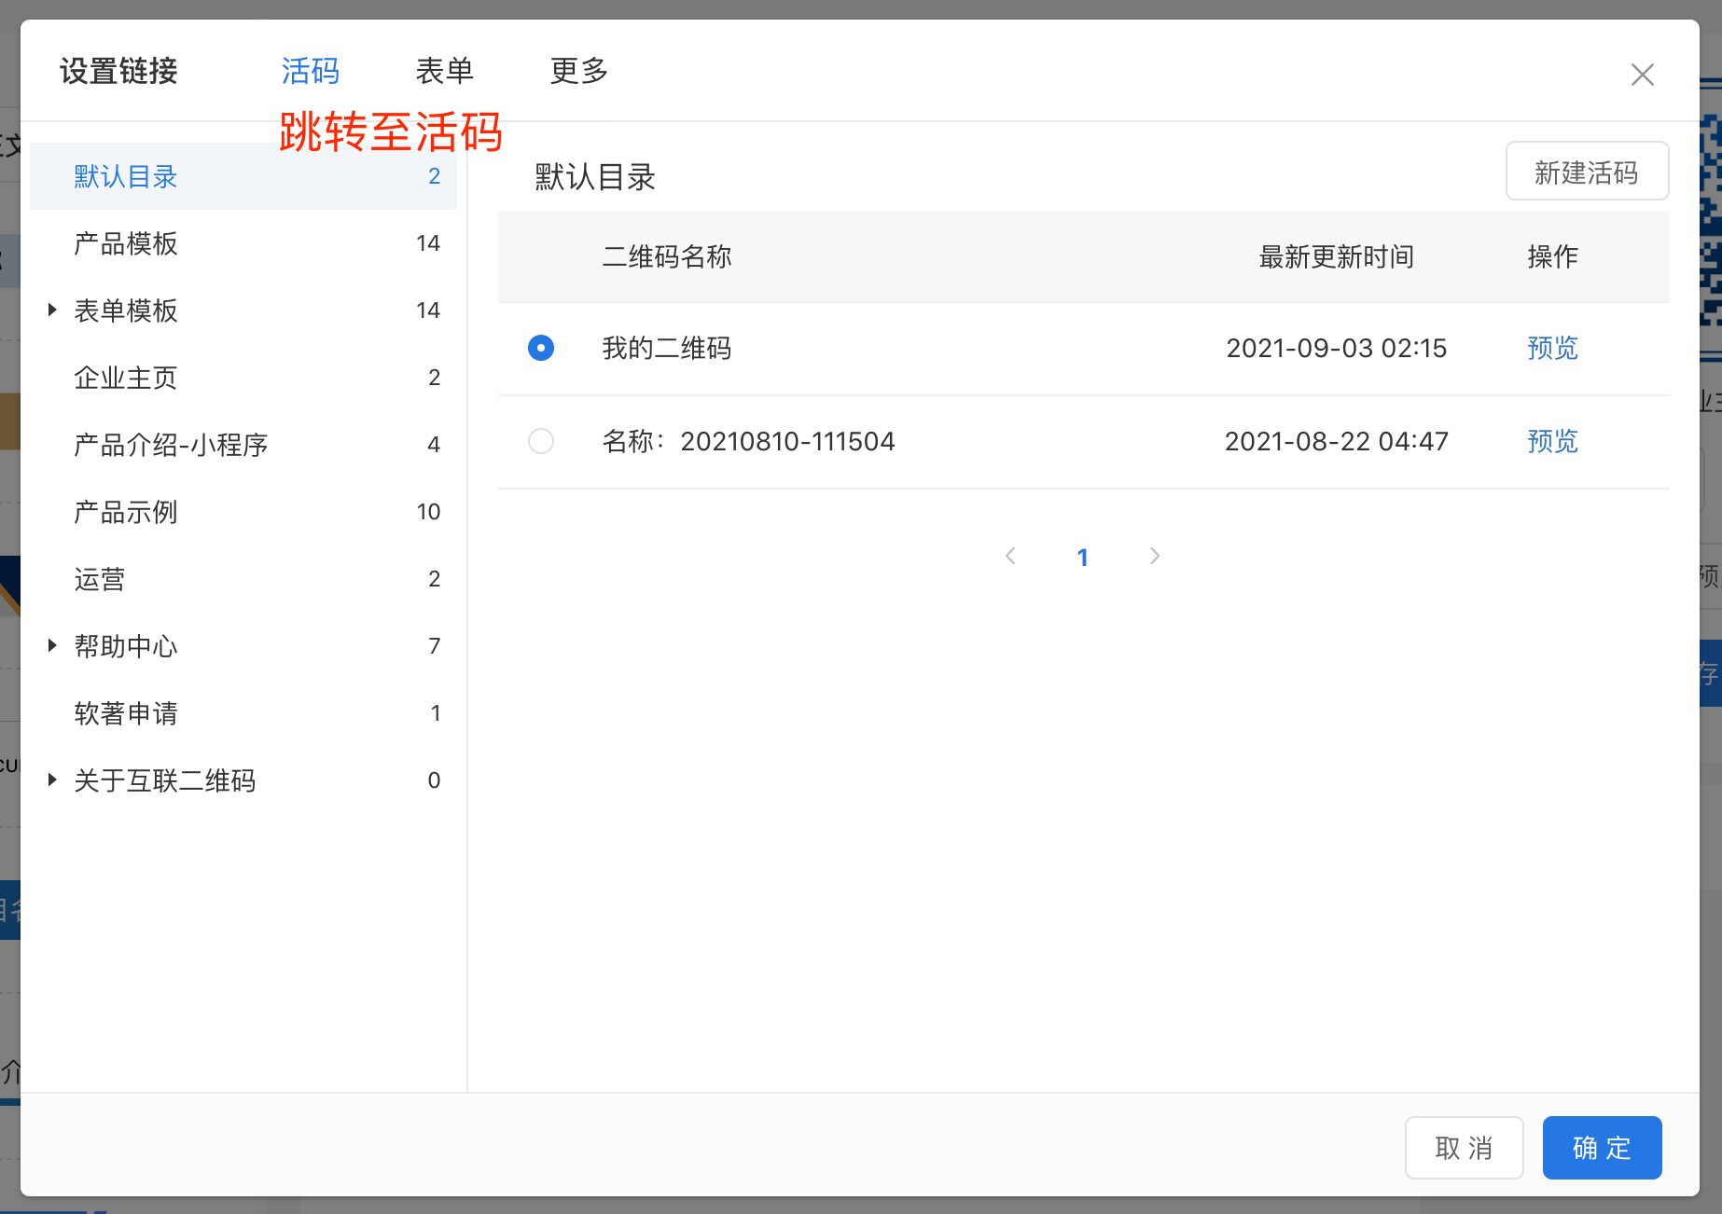The height and width of the screenshot is (1214, 1722).
Task: Expand the 关于互联二维码 folder arrow
Action: pos(52,779)
